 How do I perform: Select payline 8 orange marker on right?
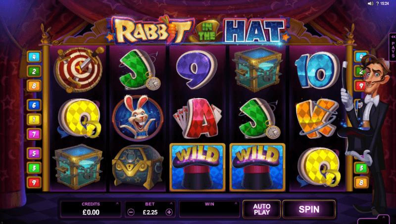361,182
